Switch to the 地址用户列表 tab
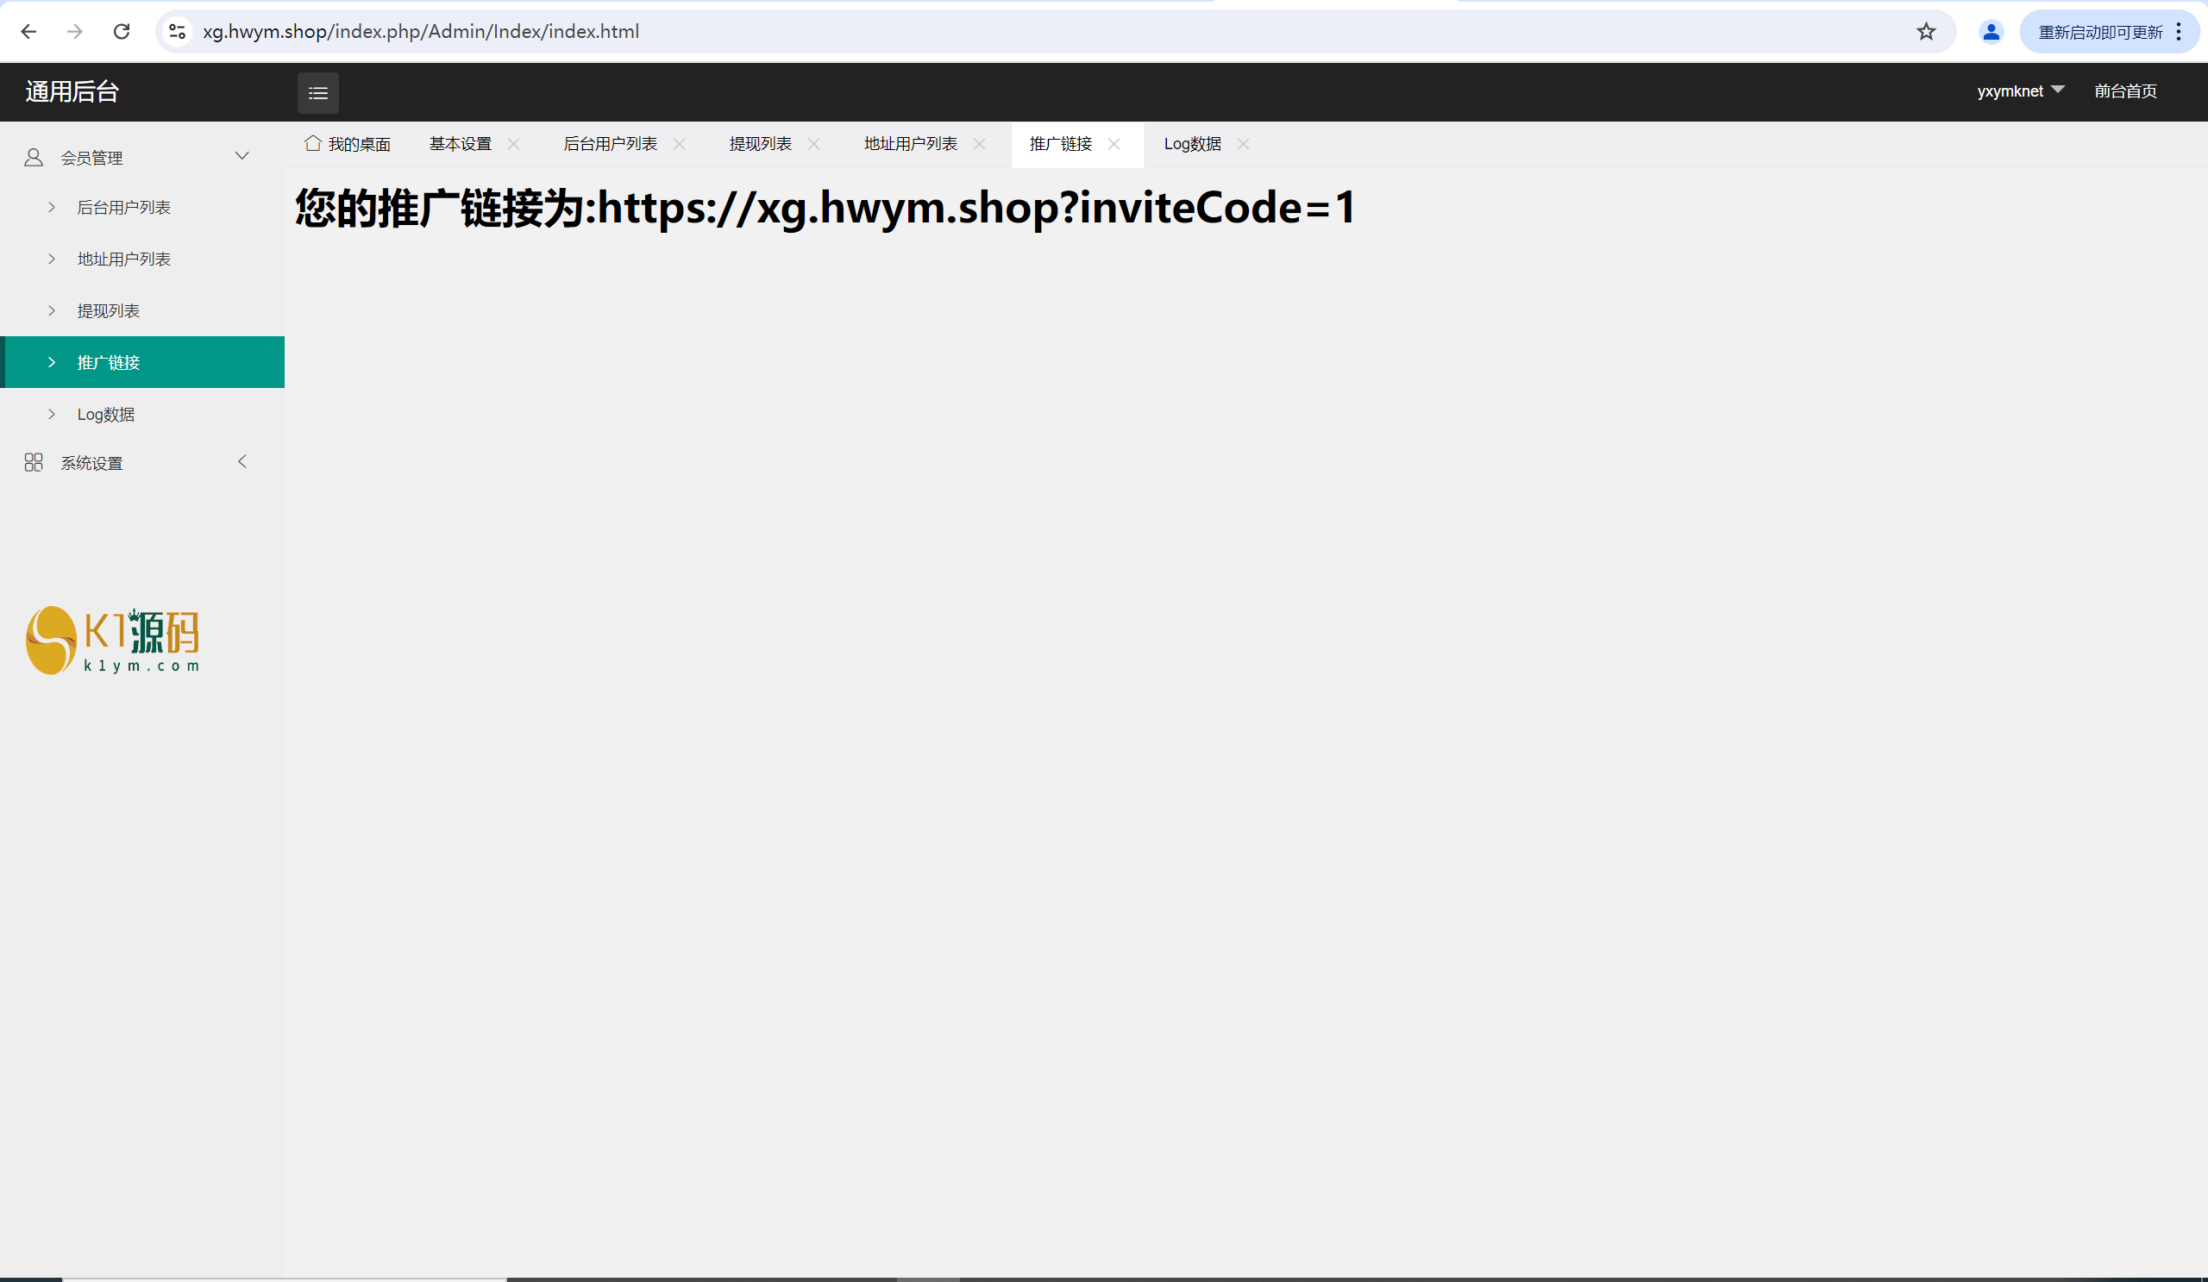Image resolution: width=2208 pixels, height=1282 pixels. tap(909, 144)
